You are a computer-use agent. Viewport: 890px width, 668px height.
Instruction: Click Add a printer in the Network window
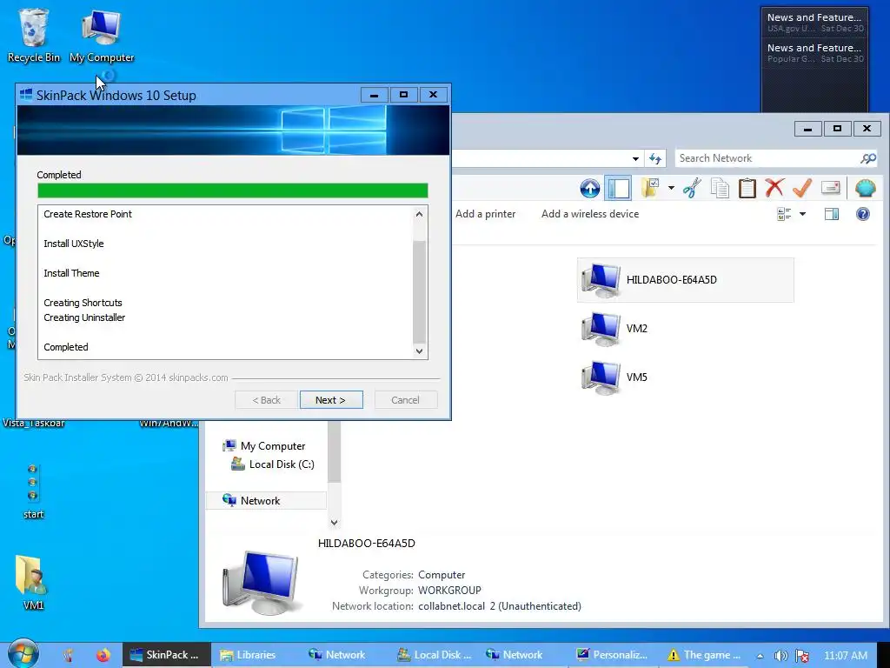tap(485, 214)
